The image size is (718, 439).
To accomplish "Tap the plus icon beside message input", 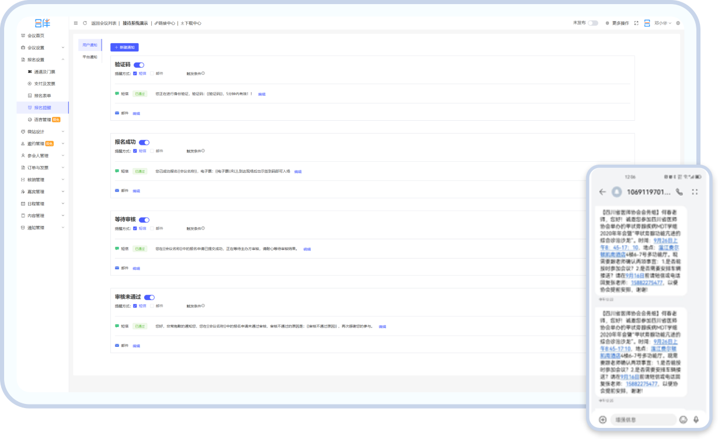I will (602, 419).
